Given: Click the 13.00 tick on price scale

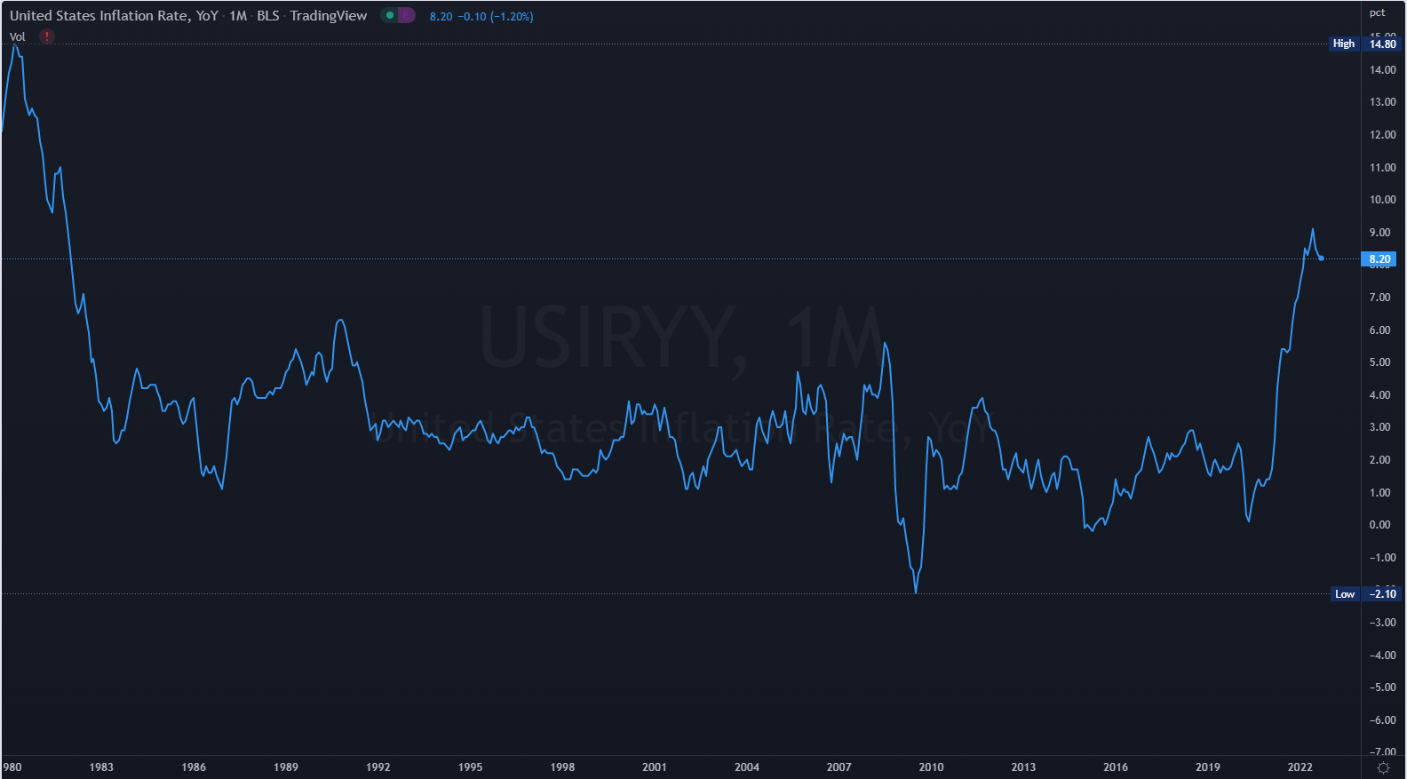Looking at the screenshot, I should [x=1383, y=102].
